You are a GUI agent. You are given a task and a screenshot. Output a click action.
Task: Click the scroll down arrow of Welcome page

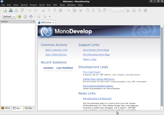pyautogui.click(x=162, y=109)
